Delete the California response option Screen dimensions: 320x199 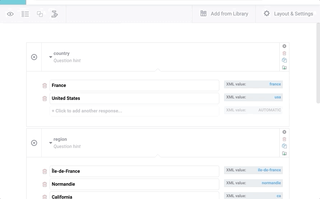click(x=45, y=197)
